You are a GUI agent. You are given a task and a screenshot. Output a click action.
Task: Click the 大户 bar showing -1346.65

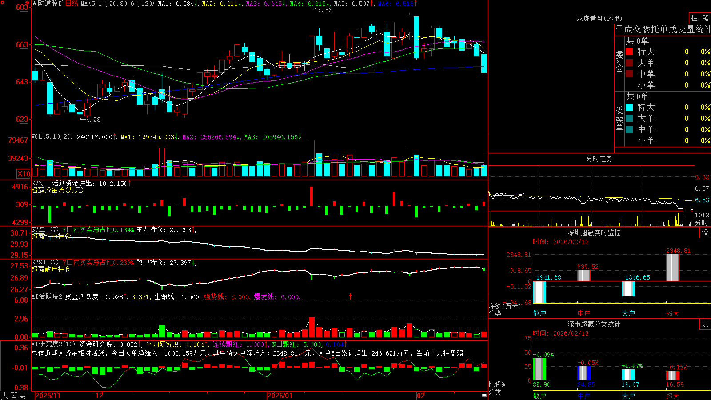(x=628, y=289)
